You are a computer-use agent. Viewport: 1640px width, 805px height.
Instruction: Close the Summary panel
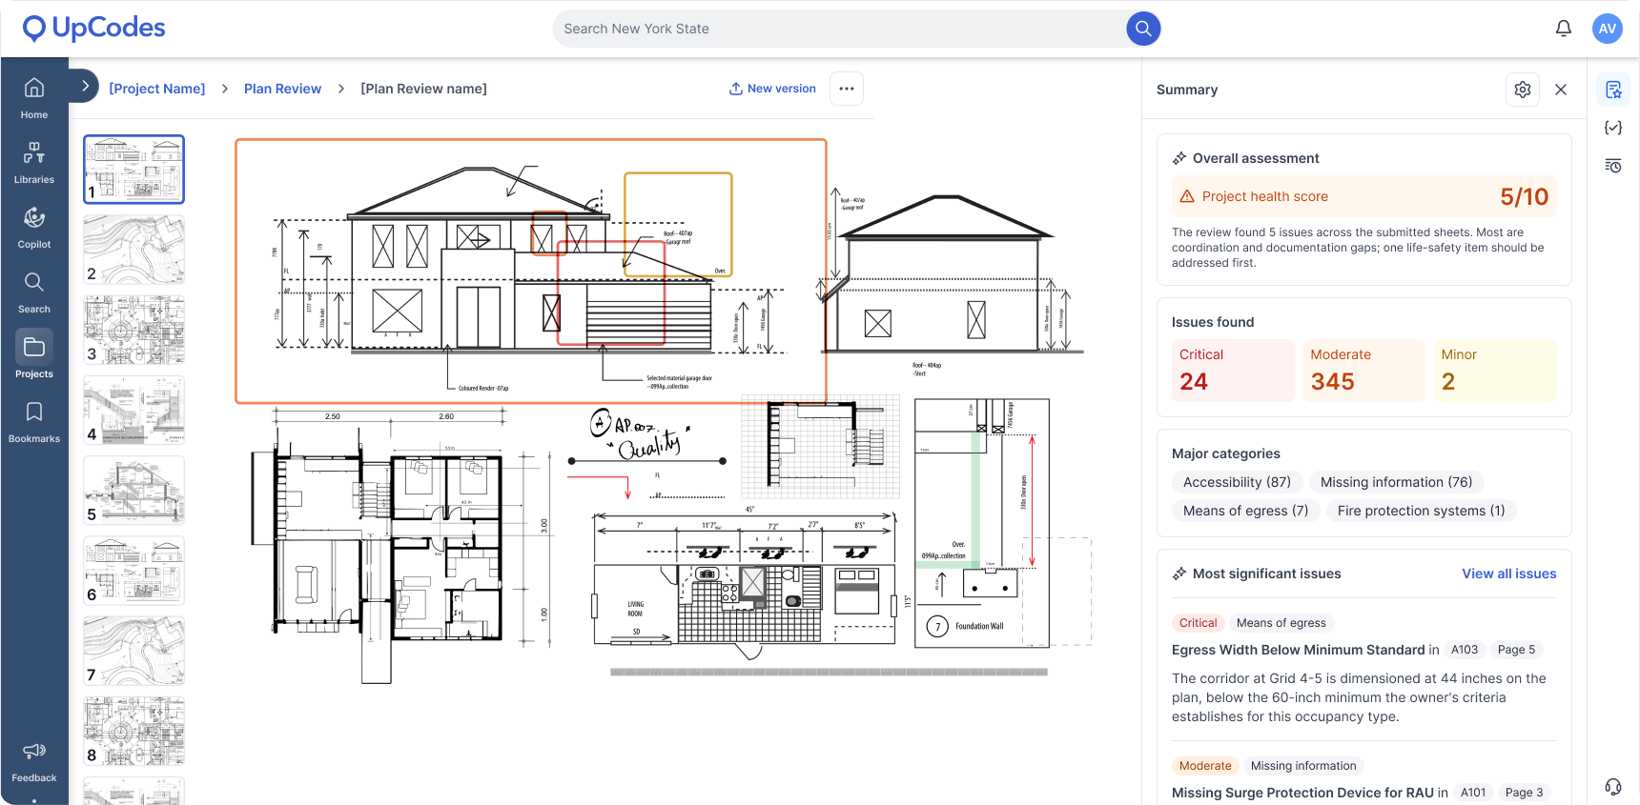[1561, 90]
